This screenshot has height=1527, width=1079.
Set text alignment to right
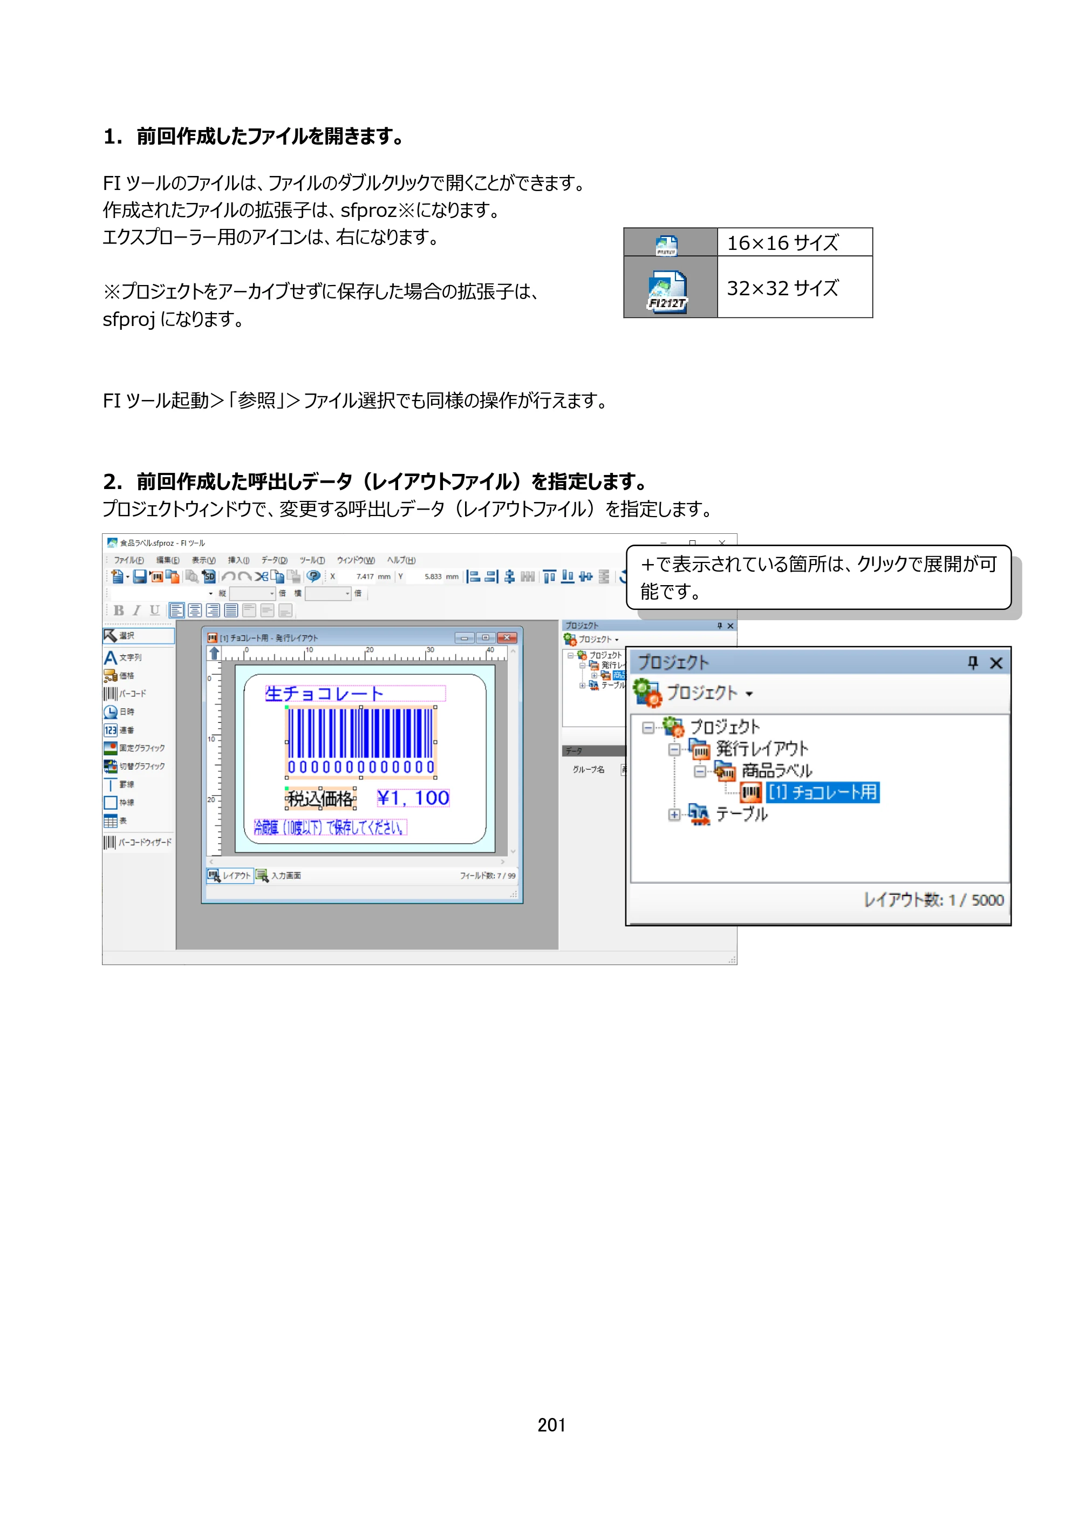213,610
